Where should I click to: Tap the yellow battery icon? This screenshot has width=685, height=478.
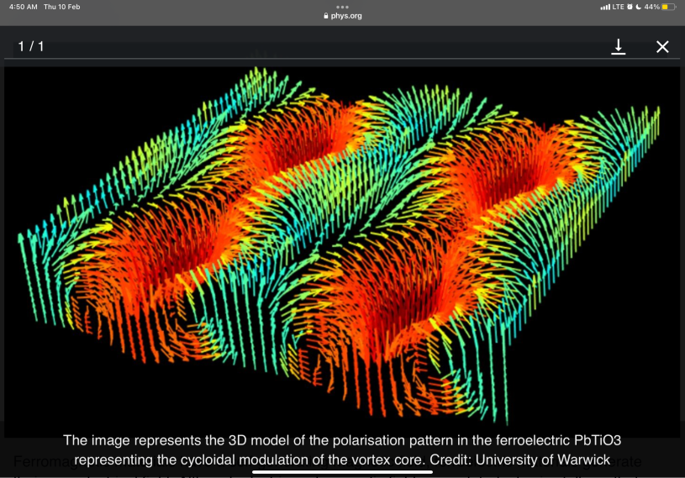pos(670,7)
